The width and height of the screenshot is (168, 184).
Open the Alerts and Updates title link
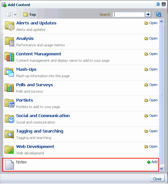click(36, 23)
